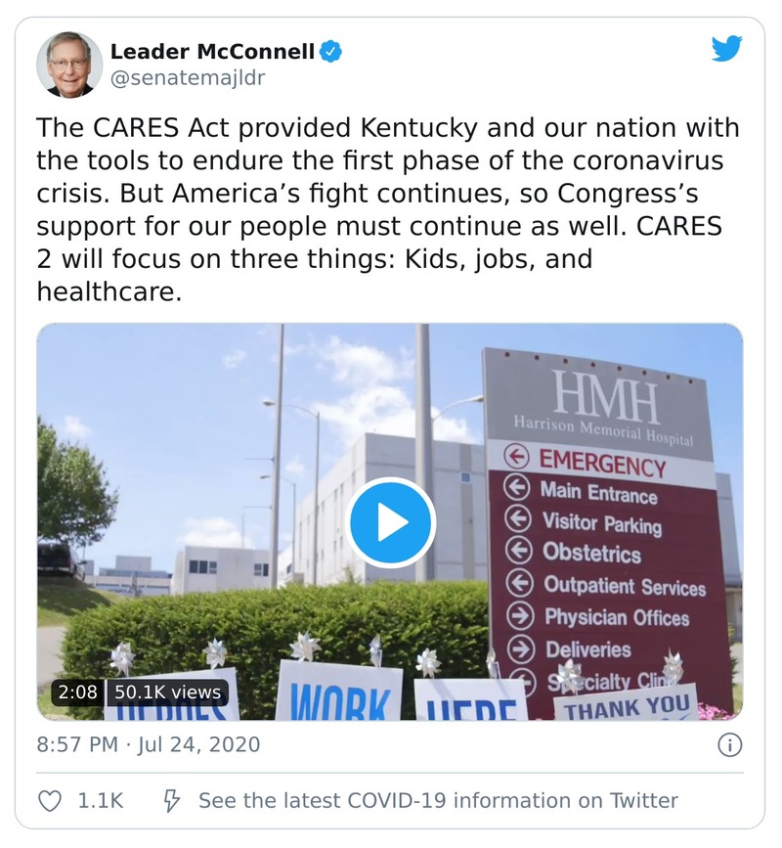Screen dimensions: 782x848
Task: Click the blue verified badge
Action: pos(332,51)
